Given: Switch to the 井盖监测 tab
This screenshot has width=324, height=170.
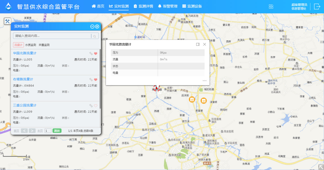Looking at the screenshot, I should (44, 45).
